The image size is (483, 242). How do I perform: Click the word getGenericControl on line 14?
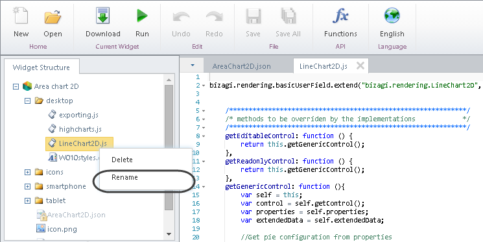tap(258, 186)
